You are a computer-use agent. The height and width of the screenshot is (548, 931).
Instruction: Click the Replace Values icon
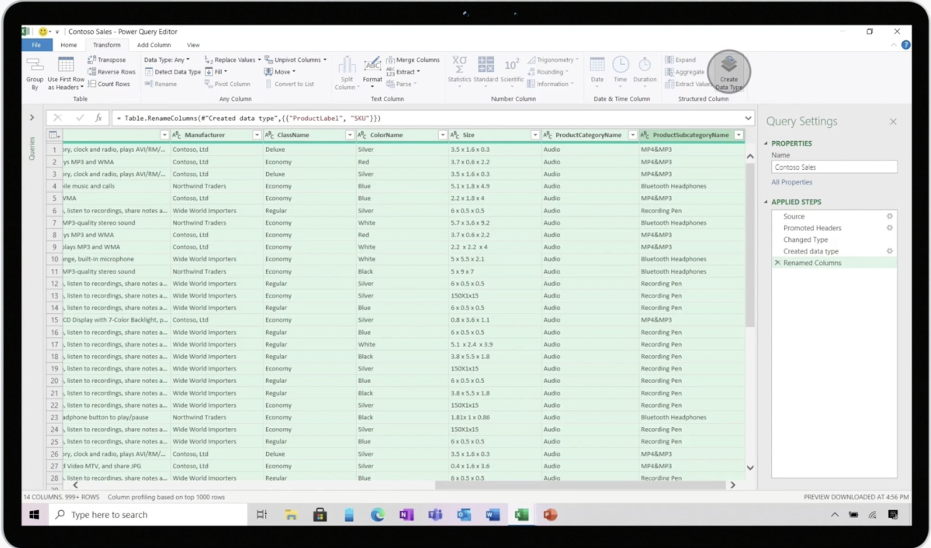click(x=209, y=59)
